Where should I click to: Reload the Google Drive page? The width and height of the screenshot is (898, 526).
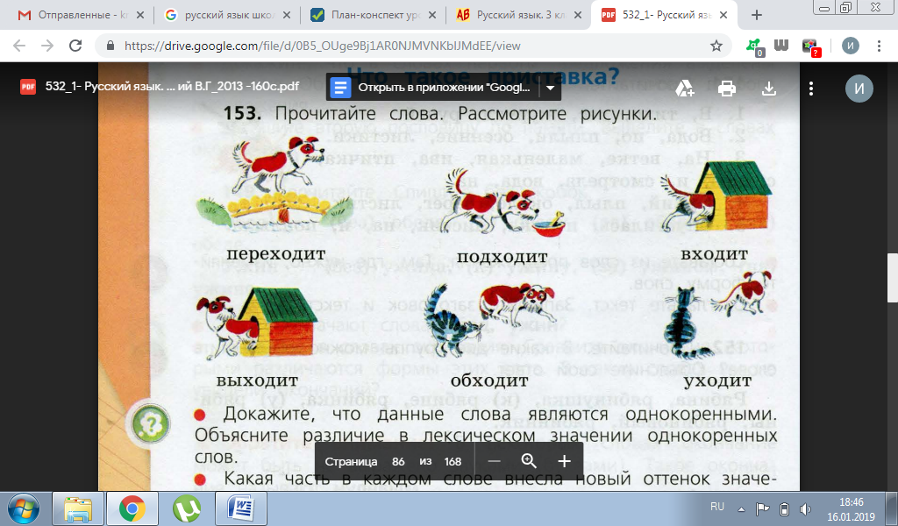point(75,46)
